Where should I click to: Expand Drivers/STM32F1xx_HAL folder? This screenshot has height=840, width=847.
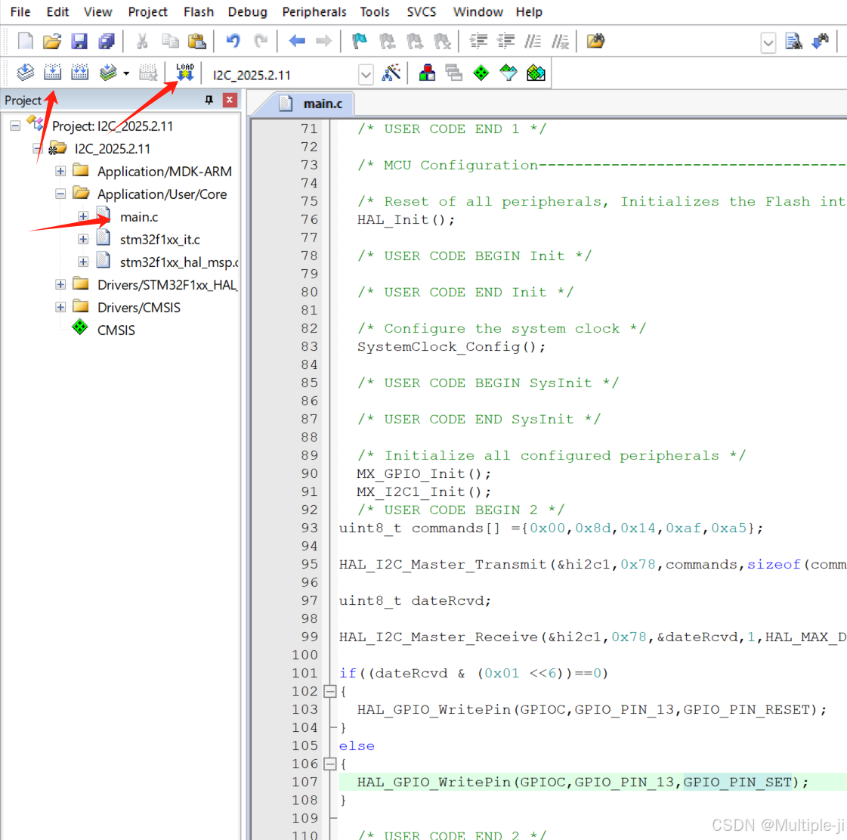coord(60,285)
